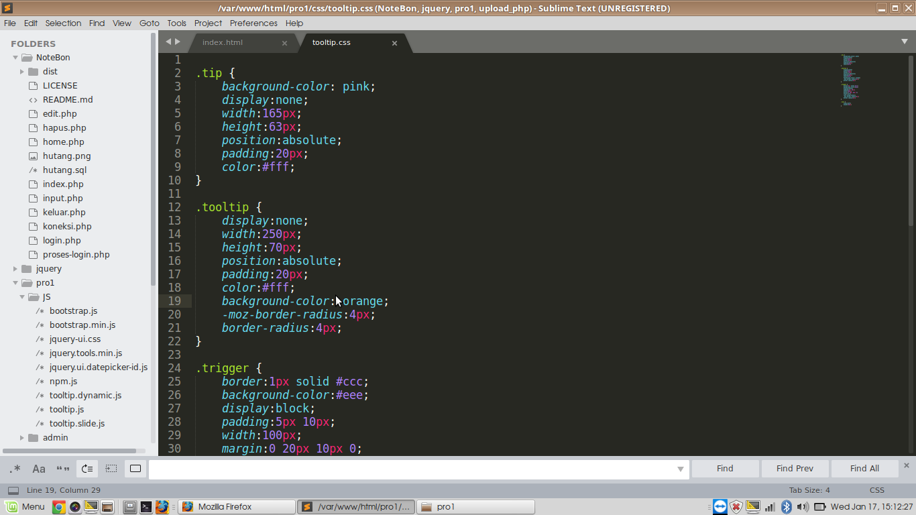This screenshot has height=515, width=916.
Task: Switch to pro1 file manager window
Action: tap(475, 507)
